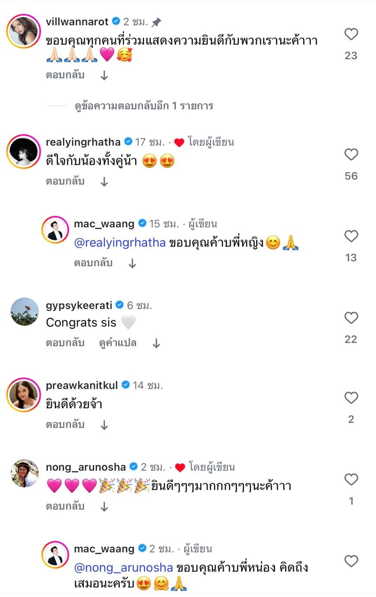Tap down arrow under villwannarot's comment
376x597 pixels.
(x=104, y=76)
